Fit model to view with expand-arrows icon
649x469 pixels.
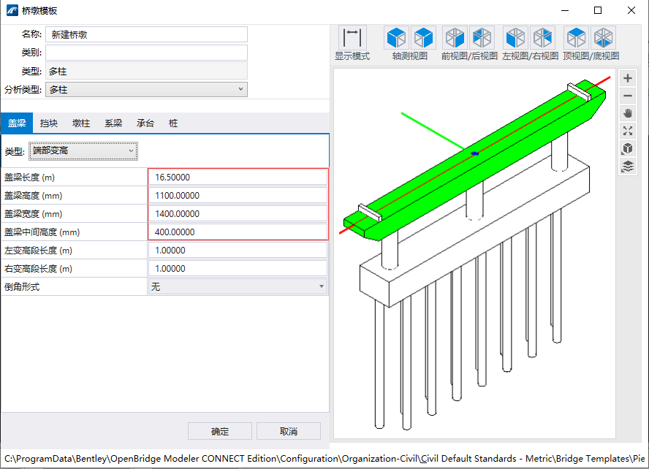(628, 131)
